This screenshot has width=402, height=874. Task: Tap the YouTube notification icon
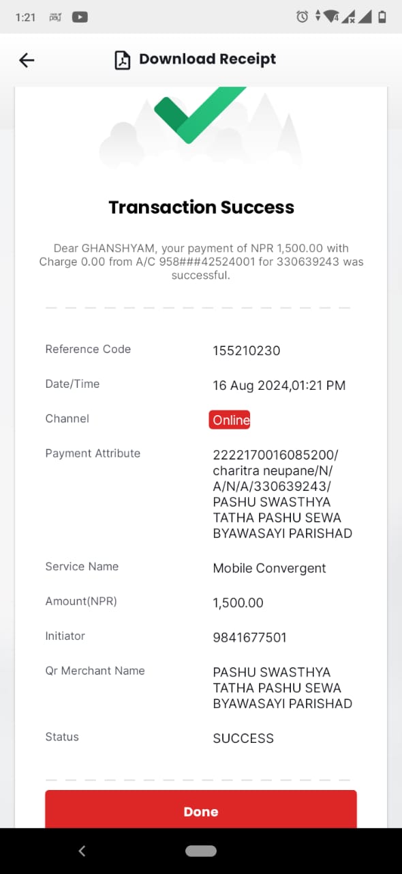80,17
